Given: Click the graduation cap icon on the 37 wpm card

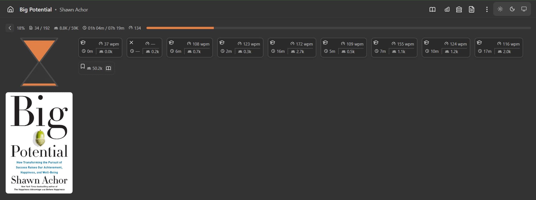Looking at the screenshot, I should pos(83,42).
